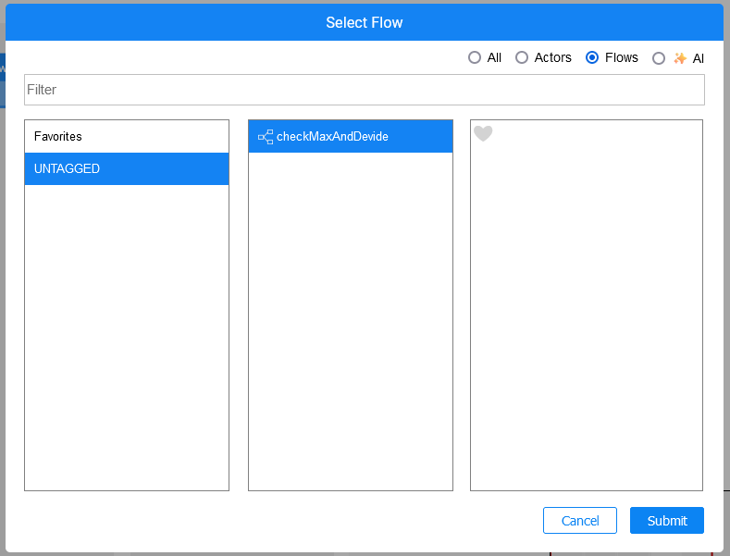The width and height of the screenshot is (730, 556).
Task: Click the "Actors" label text
Action: coord(553,57)
